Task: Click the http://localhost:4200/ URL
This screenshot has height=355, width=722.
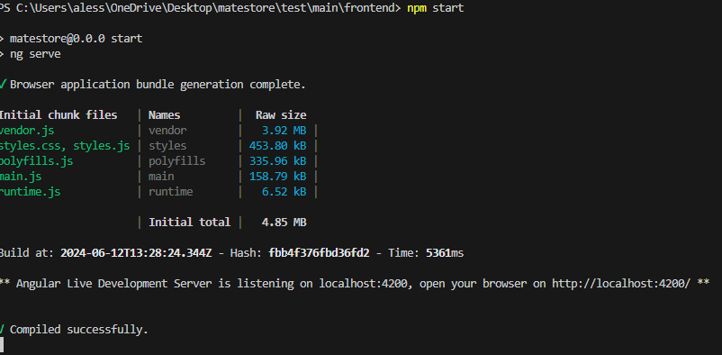Action: 621,284
